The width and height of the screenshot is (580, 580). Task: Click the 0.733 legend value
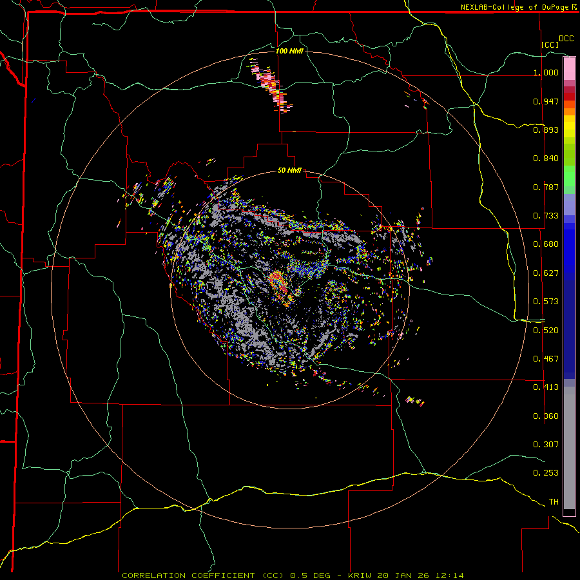[x=546, y=216]
